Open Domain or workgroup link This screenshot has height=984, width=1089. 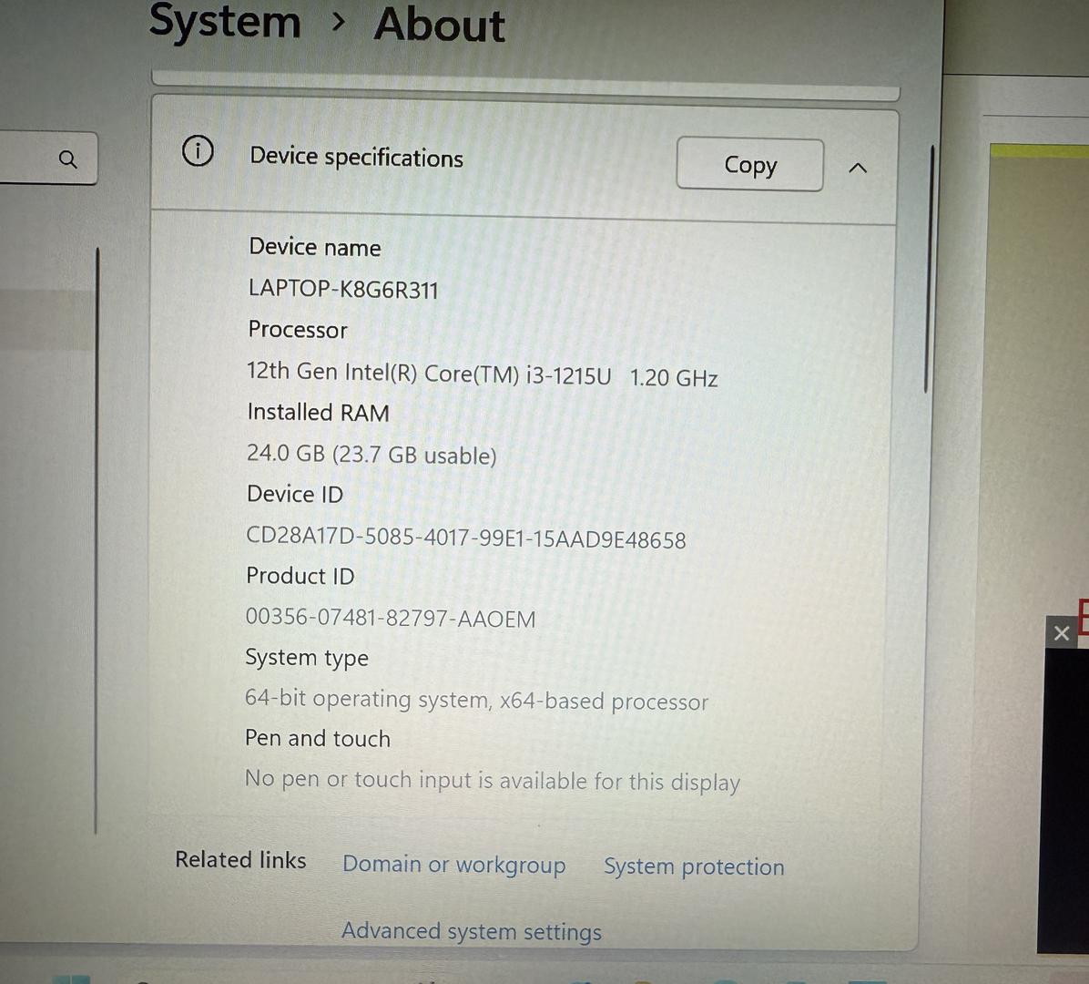coord(453,864)
